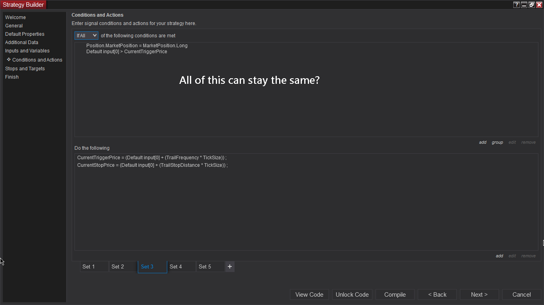544x305 pixels.
Task: Go to next step with Next
Action: coord(479,295)
